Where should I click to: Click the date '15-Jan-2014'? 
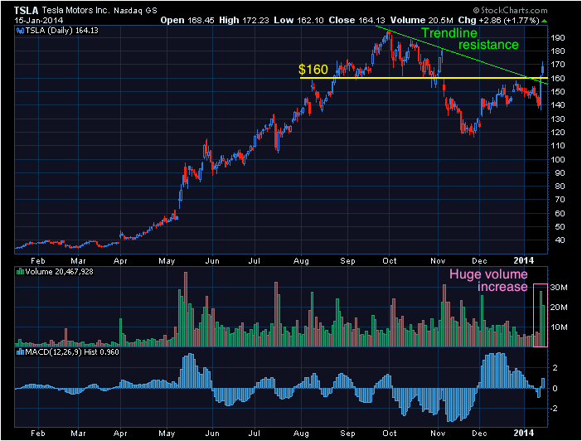click(x=39, y=21)
